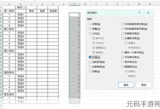Click the 单价 header cell

click(x=31, y=11)
